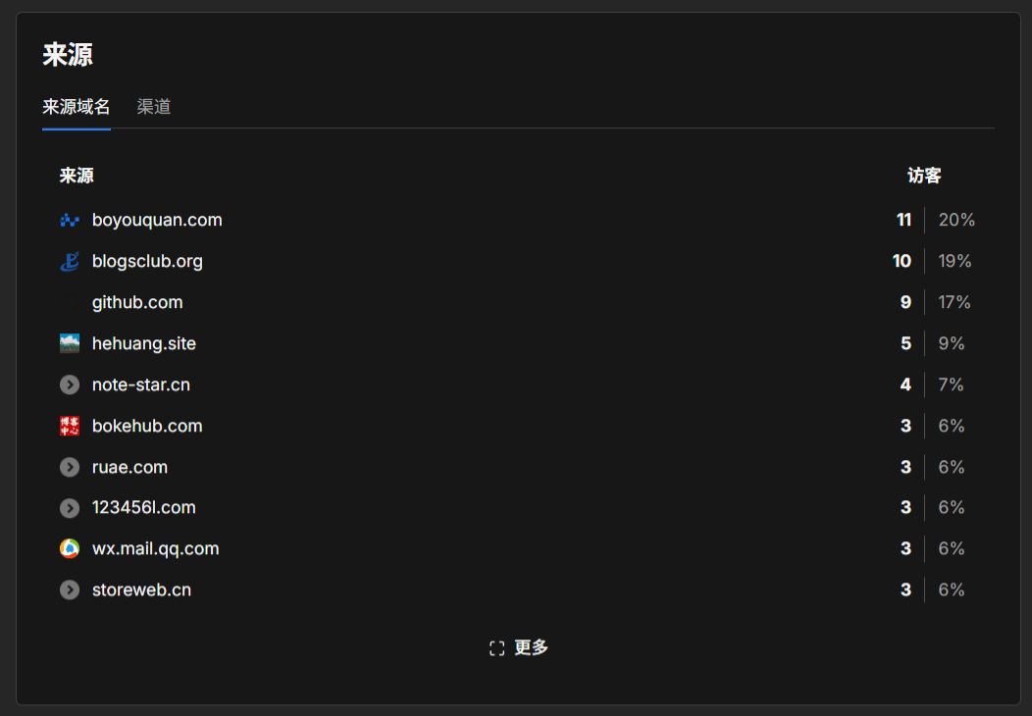
Task: Select the 来源域名 tab
Action: [x=77, y=107]
